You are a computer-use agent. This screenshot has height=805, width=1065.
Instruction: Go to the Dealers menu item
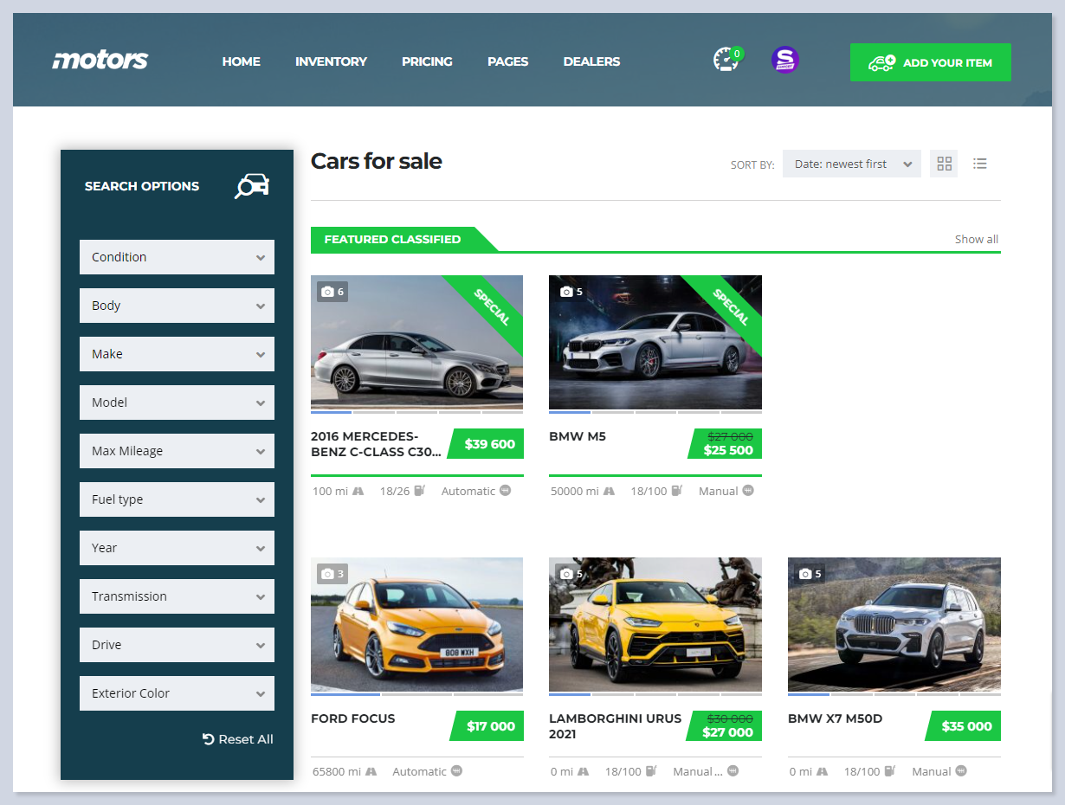[x=591, y=61]
